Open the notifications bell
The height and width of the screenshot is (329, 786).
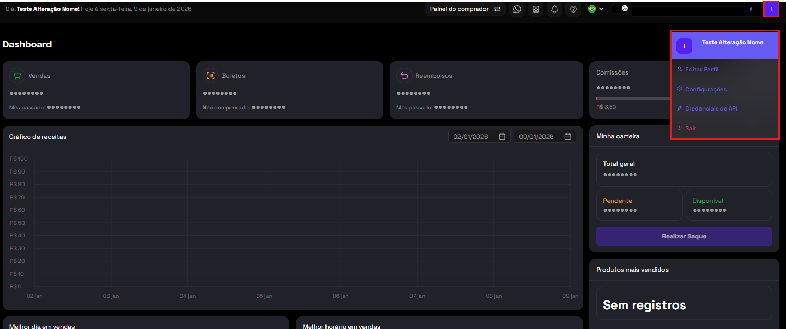pos(554,9)
